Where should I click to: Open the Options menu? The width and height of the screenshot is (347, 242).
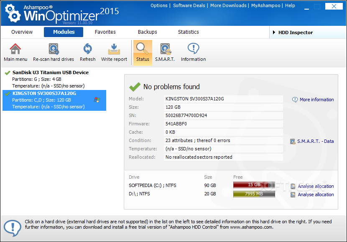[159, 5]
